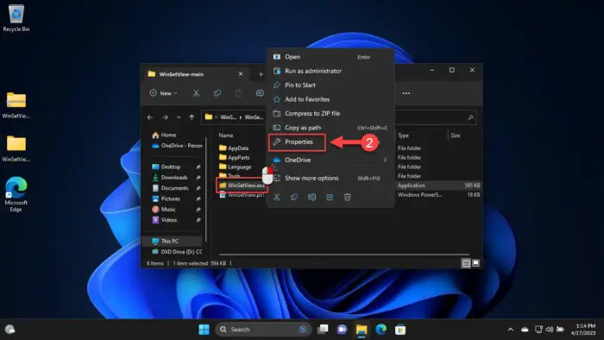Click the Paste icon in Explorer toolbar
Viewport: 604px width, 340px height.
click(238, 93)
